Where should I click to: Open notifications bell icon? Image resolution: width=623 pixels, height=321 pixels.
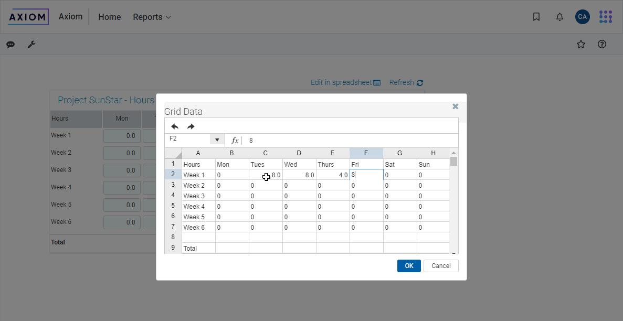click(559, 17)
